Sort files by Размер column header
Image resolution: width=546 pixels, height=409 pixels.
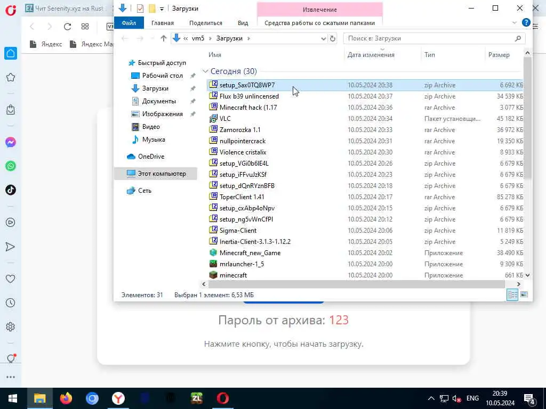499,55
